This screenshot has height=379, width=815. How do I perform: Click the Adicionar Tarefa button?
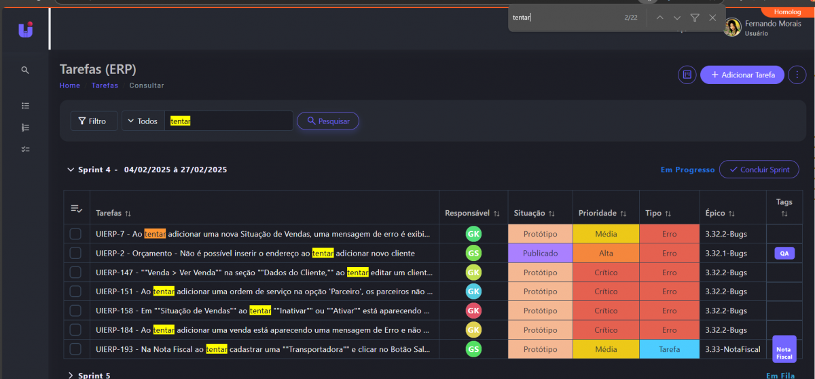tap(742, 75)
